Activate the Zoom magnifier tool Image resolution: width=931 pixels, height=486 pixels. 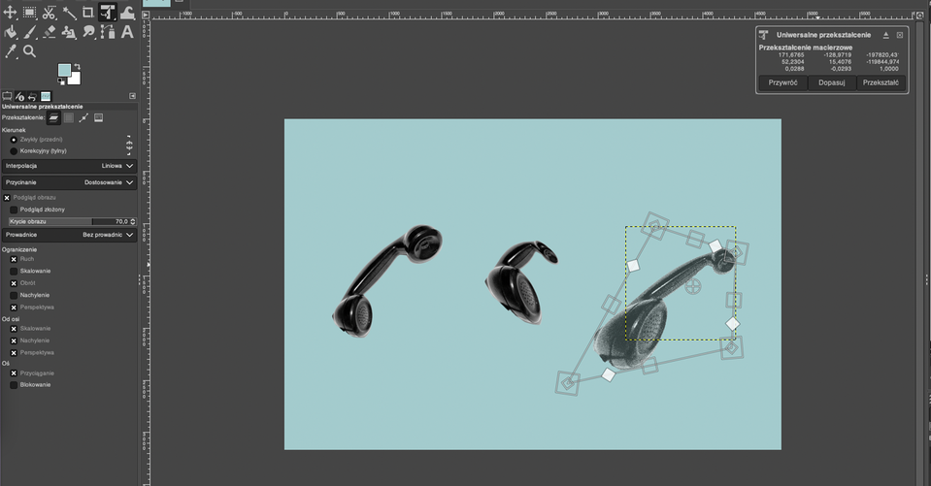click(x=30, y=51)
